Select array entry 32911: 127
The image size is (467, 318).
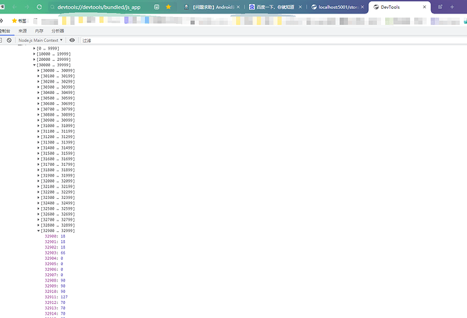point(56,297)
